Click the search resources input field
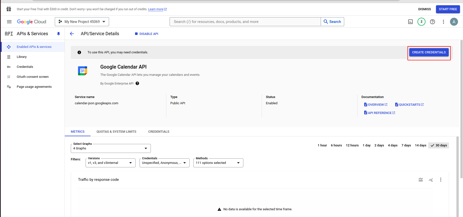Image resolution: width=463 pixels, height=217 pixels. [x=245, y=22]
